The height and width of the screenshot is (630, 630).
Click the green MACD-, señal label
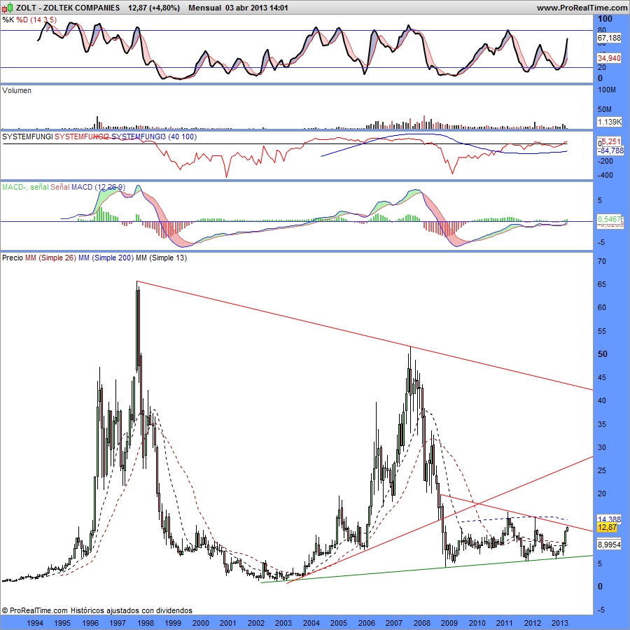tap(25, 187)
